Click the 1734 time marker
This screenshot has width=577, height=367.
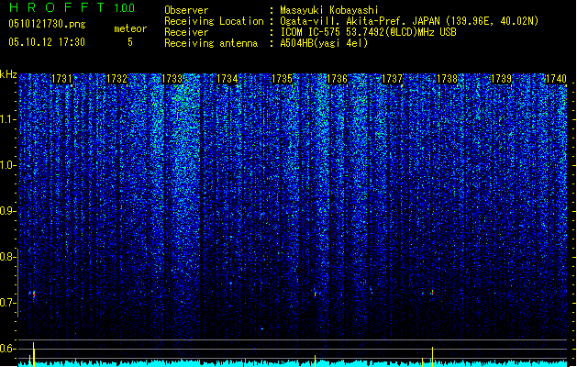point(227,79)
